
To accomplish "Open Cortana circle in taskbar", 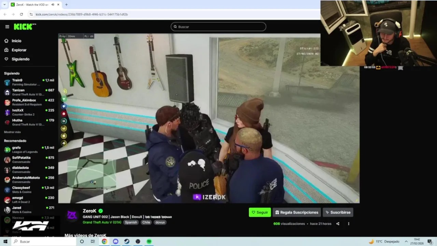I will point(82,242).
